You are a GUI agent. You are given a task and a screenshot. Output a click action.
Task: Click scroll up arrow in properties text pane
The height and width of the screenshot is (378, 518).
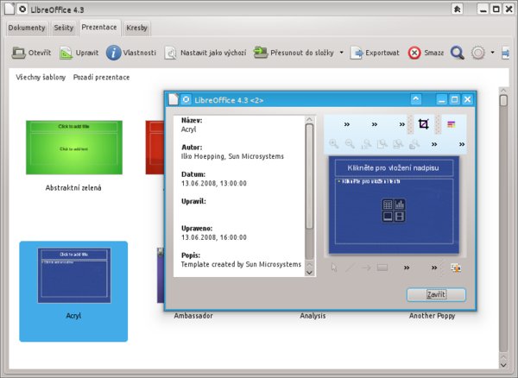pos(309,119)
